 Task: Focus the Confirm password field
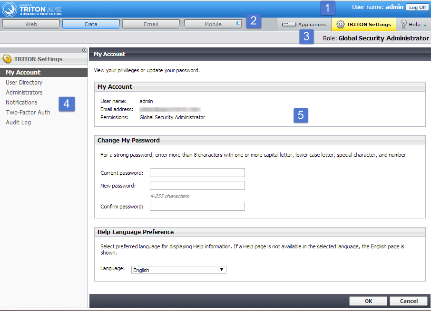(x=197, y=206)
